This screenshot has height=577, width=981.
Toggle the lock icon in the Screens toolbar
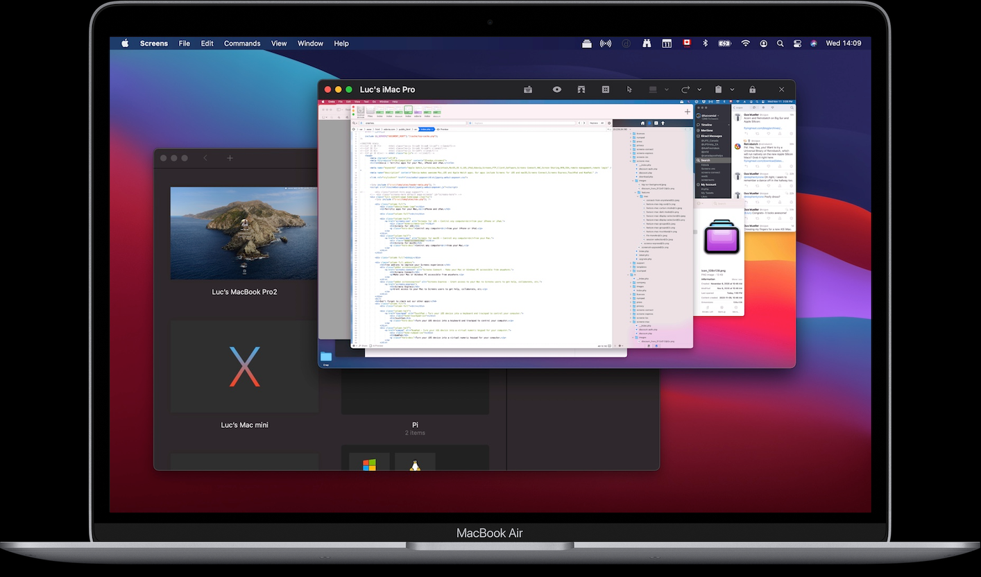tap(752, 89)
